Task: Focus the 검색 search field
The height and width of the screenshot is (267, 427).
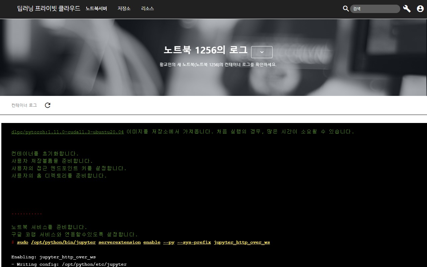Action: click(x=375, y=9)
